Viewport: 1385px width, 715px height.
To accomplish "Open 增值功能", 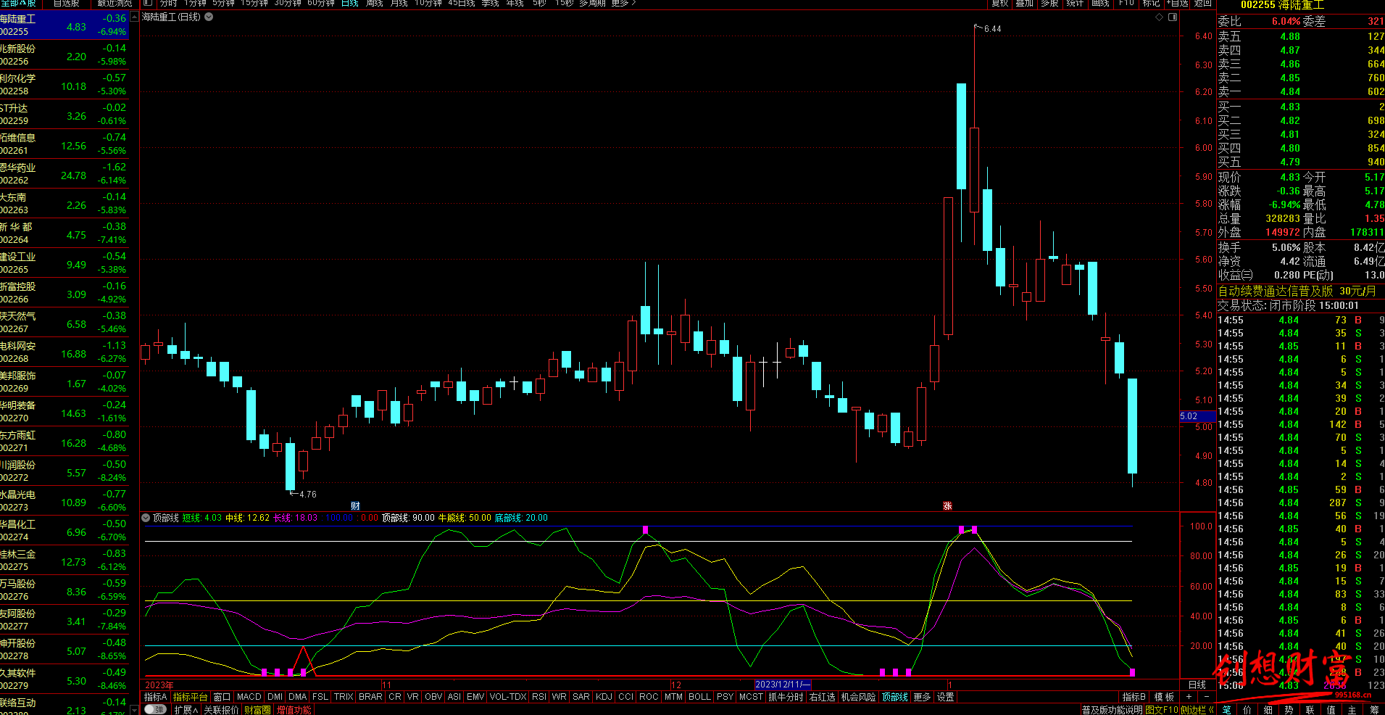I will click(294, 710).
